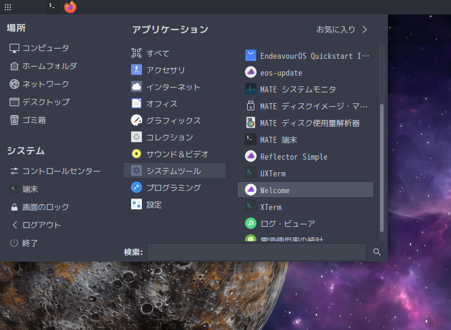Click the application list scrollbar
Viewport: 451px width, 330px height.
(382, 167)
